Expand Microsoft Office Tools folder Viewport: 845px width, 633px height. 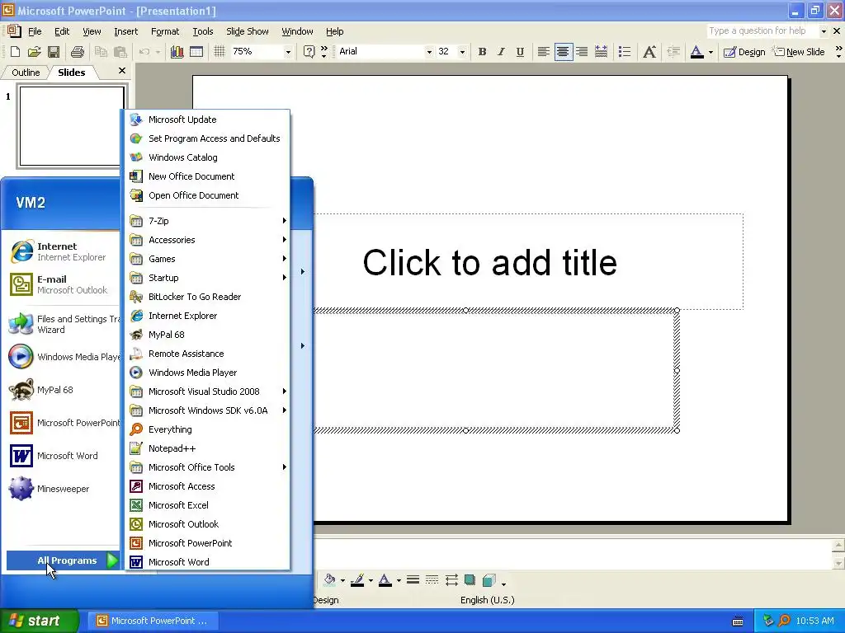207,467
